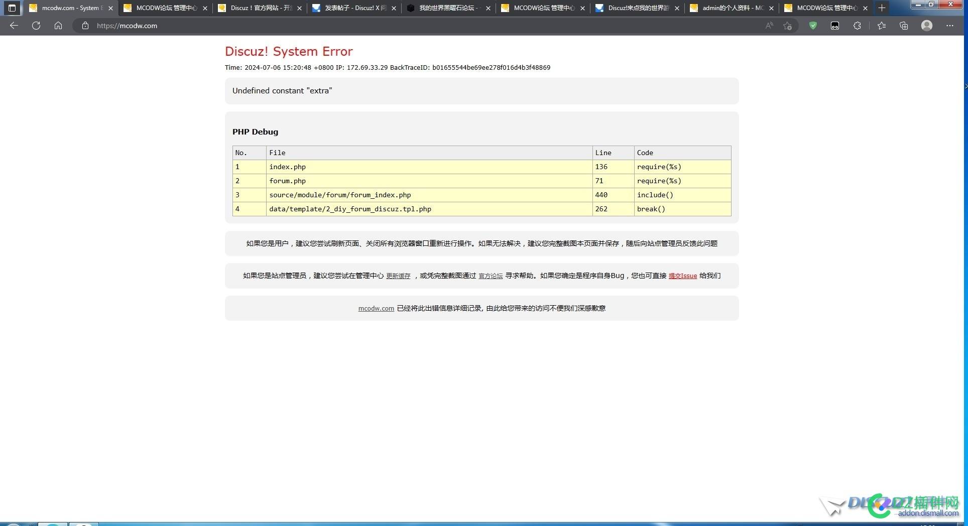Viewport: 968px width, 526px height.
Task: Switch to the 发表帖子 - Discuz! X tab
Action: pos(353,8)
